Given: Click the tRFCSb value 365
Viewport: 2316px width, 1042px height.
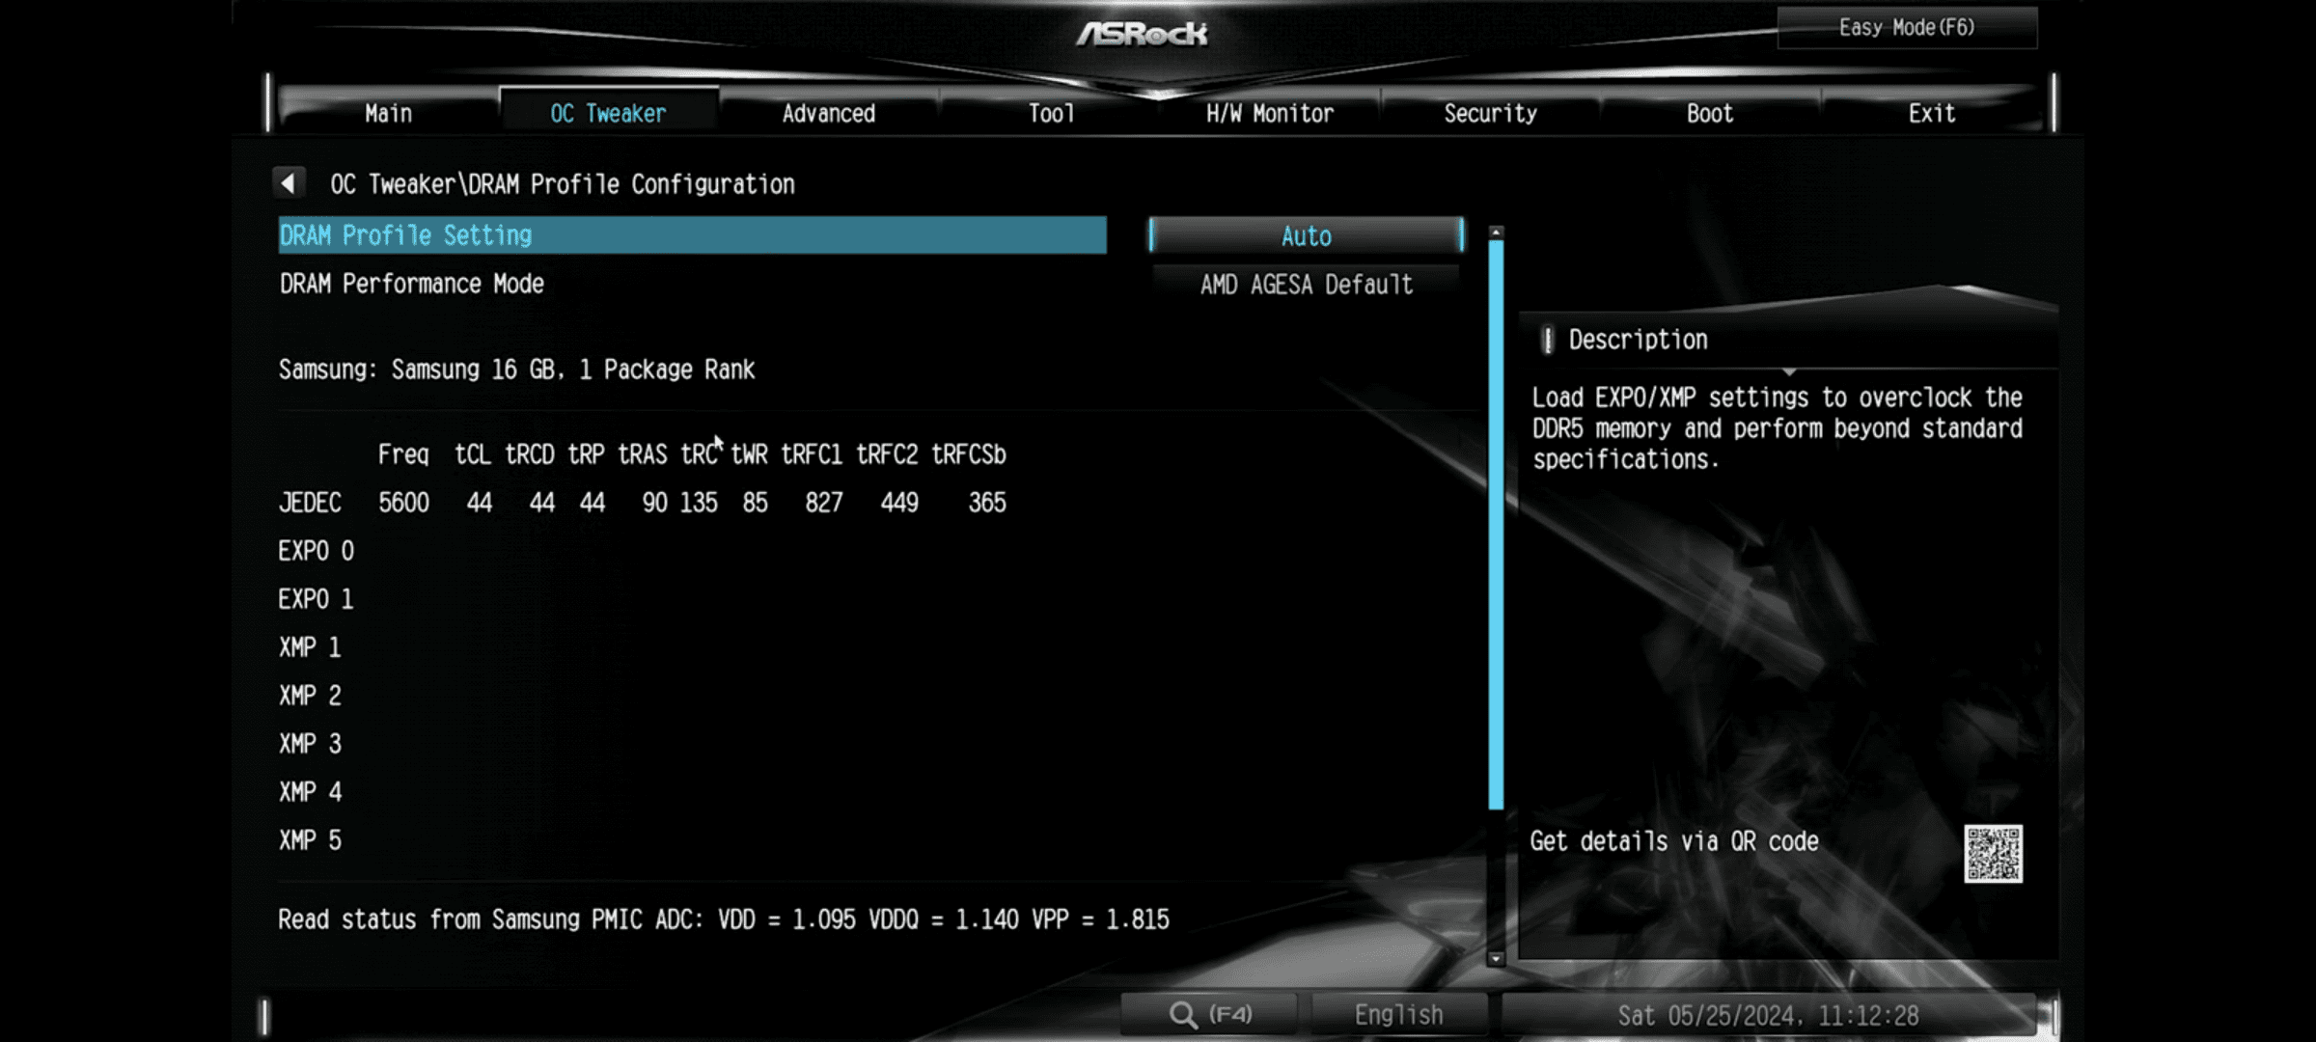Looking at the screenshot, I should [987, 503].
